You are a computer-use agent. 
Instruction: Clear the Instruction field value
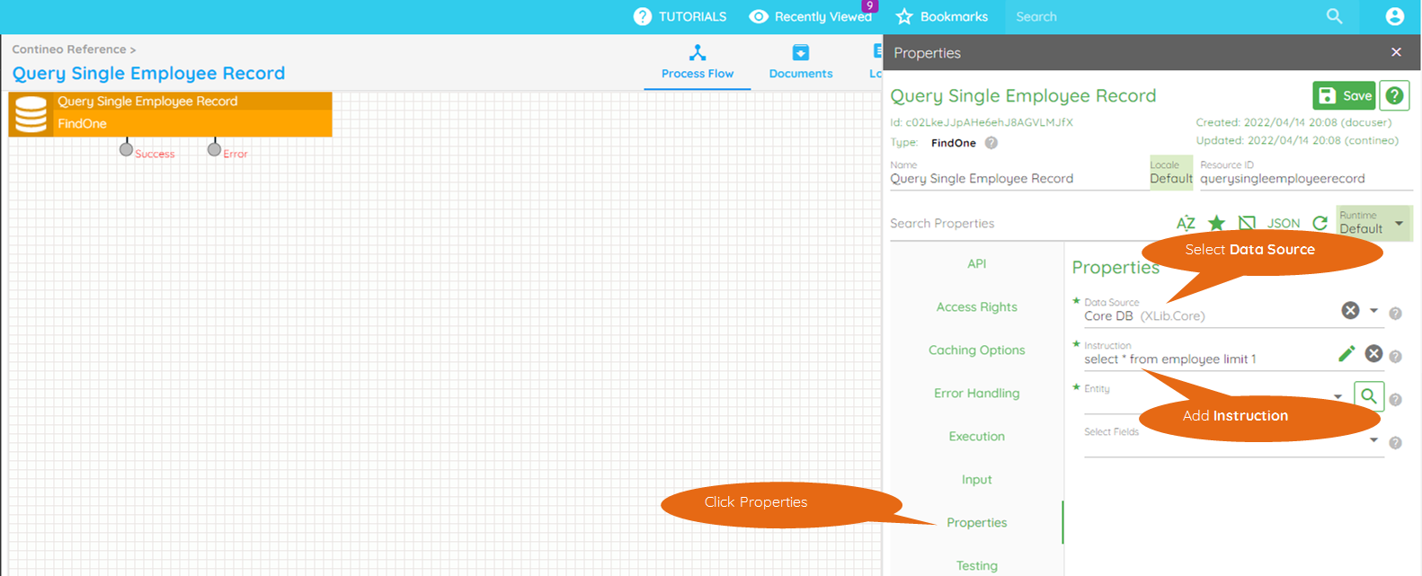tap(1373, 354)
